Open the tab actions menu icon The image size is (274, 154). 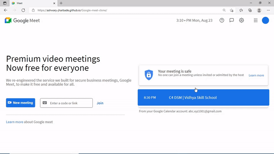(5, 3)
